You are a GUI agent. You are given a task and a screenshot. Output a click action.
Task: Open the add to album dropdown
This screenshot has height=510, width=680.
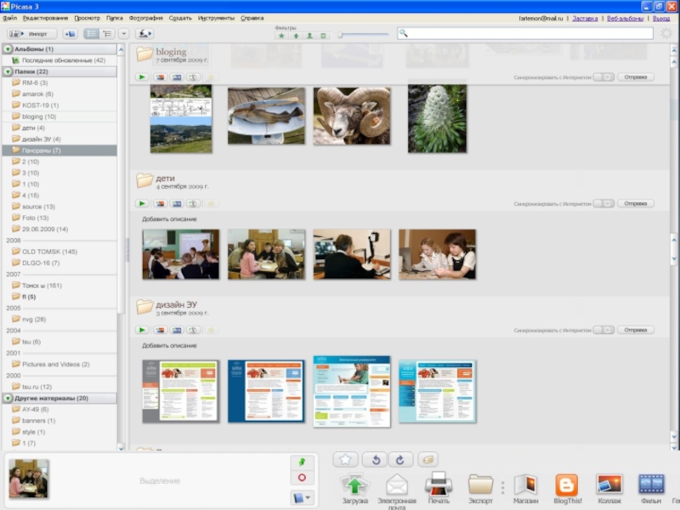(302, 498)
